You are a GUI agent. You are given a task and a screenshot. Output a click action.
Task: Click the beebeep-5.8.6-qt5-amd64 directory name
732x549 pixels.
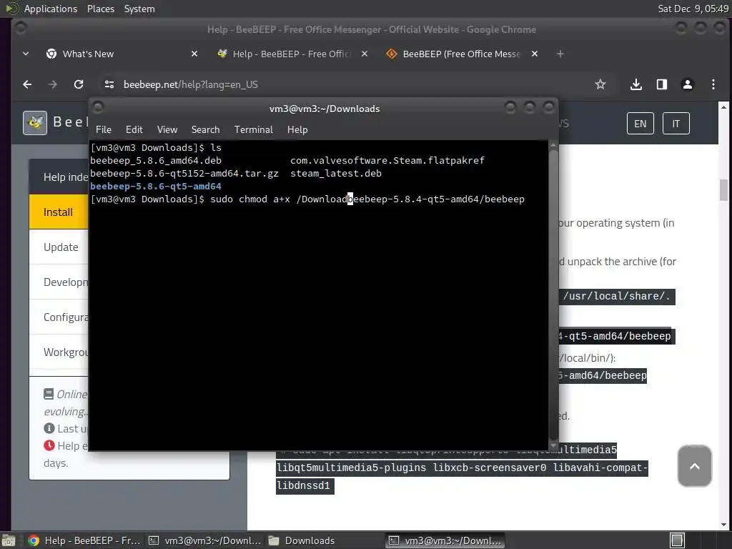pos(155,187)
